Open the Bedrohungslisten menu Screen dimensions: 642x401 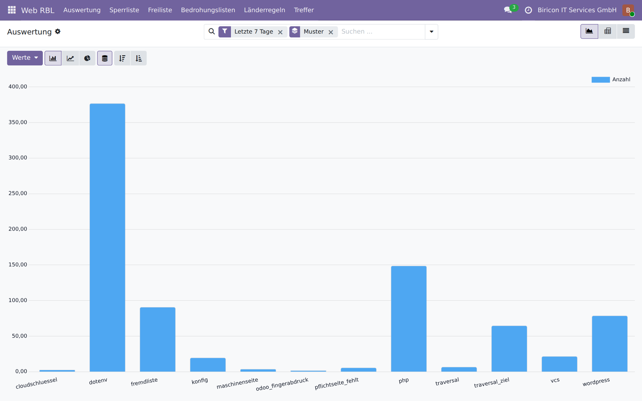click(x=208, y=10)
